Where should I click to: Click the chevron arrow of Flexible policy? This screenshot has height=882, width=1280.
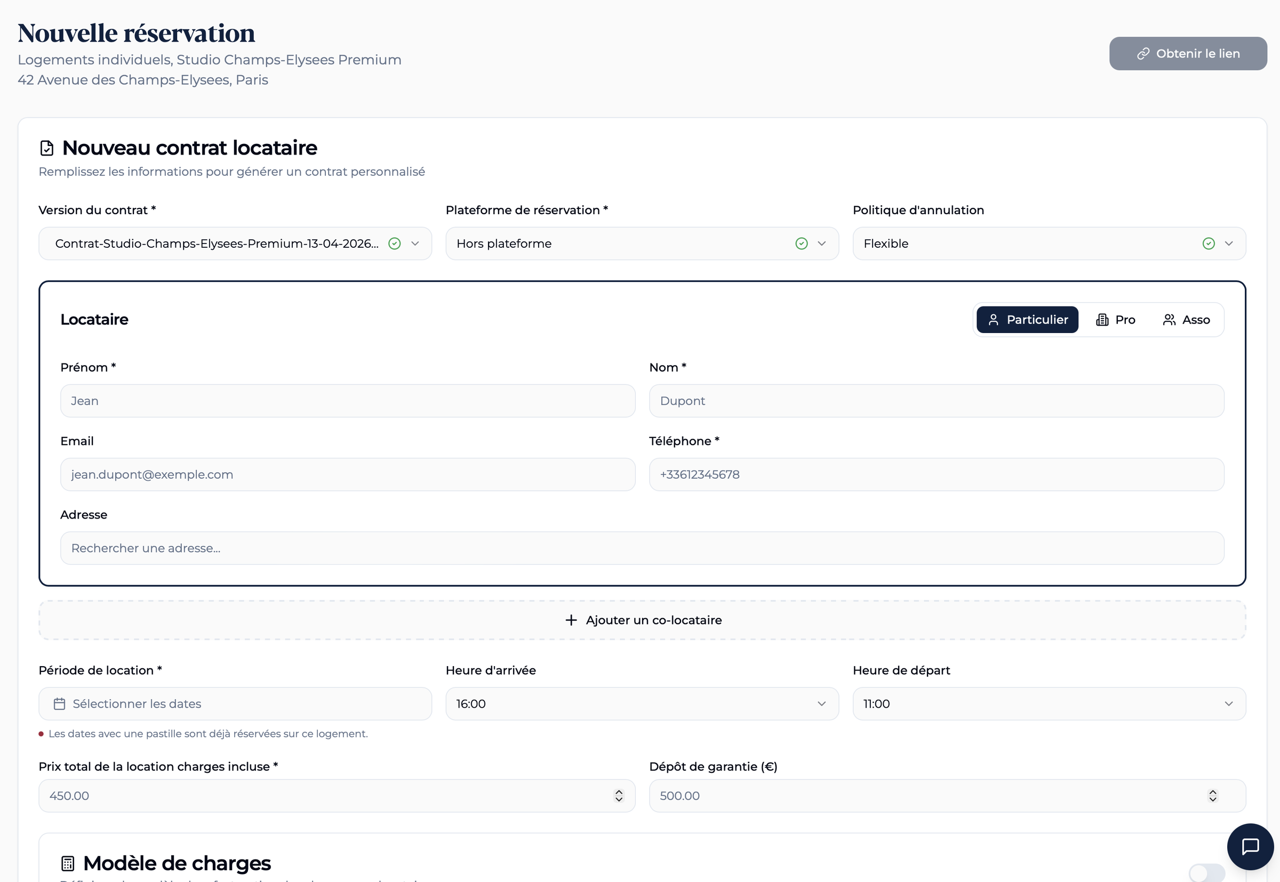[1229, 244]
